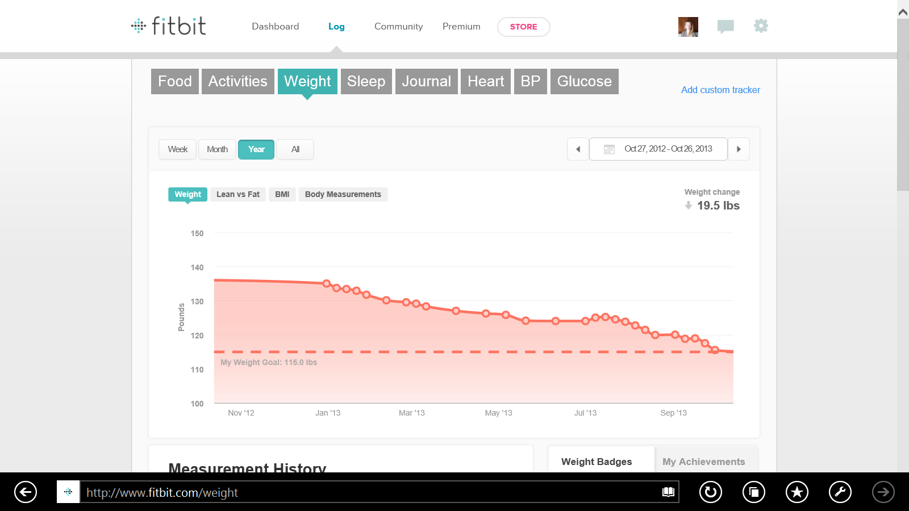Click the last chart data point on goal line
Image resolution: width=909 pixels, height=511 pixels.
tap(715, 350)
